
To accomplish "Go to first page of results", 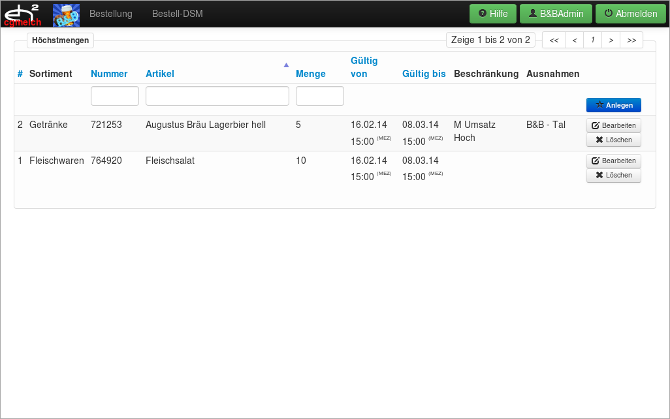I will (x=554, y=40).
